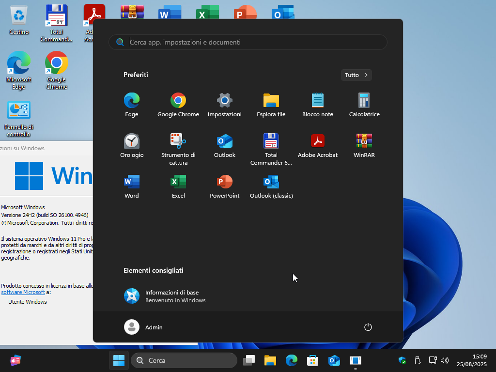Image resolution: width=496 pixels, height=372 pixels.
Task: Expand the Tutto apps list
Action: 356,75
